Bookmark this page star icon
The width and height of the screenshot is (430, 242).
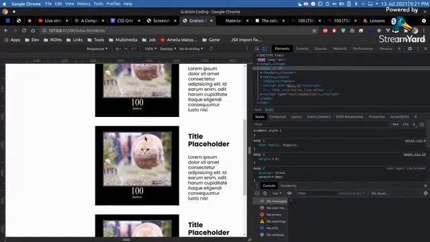(314, 30)
